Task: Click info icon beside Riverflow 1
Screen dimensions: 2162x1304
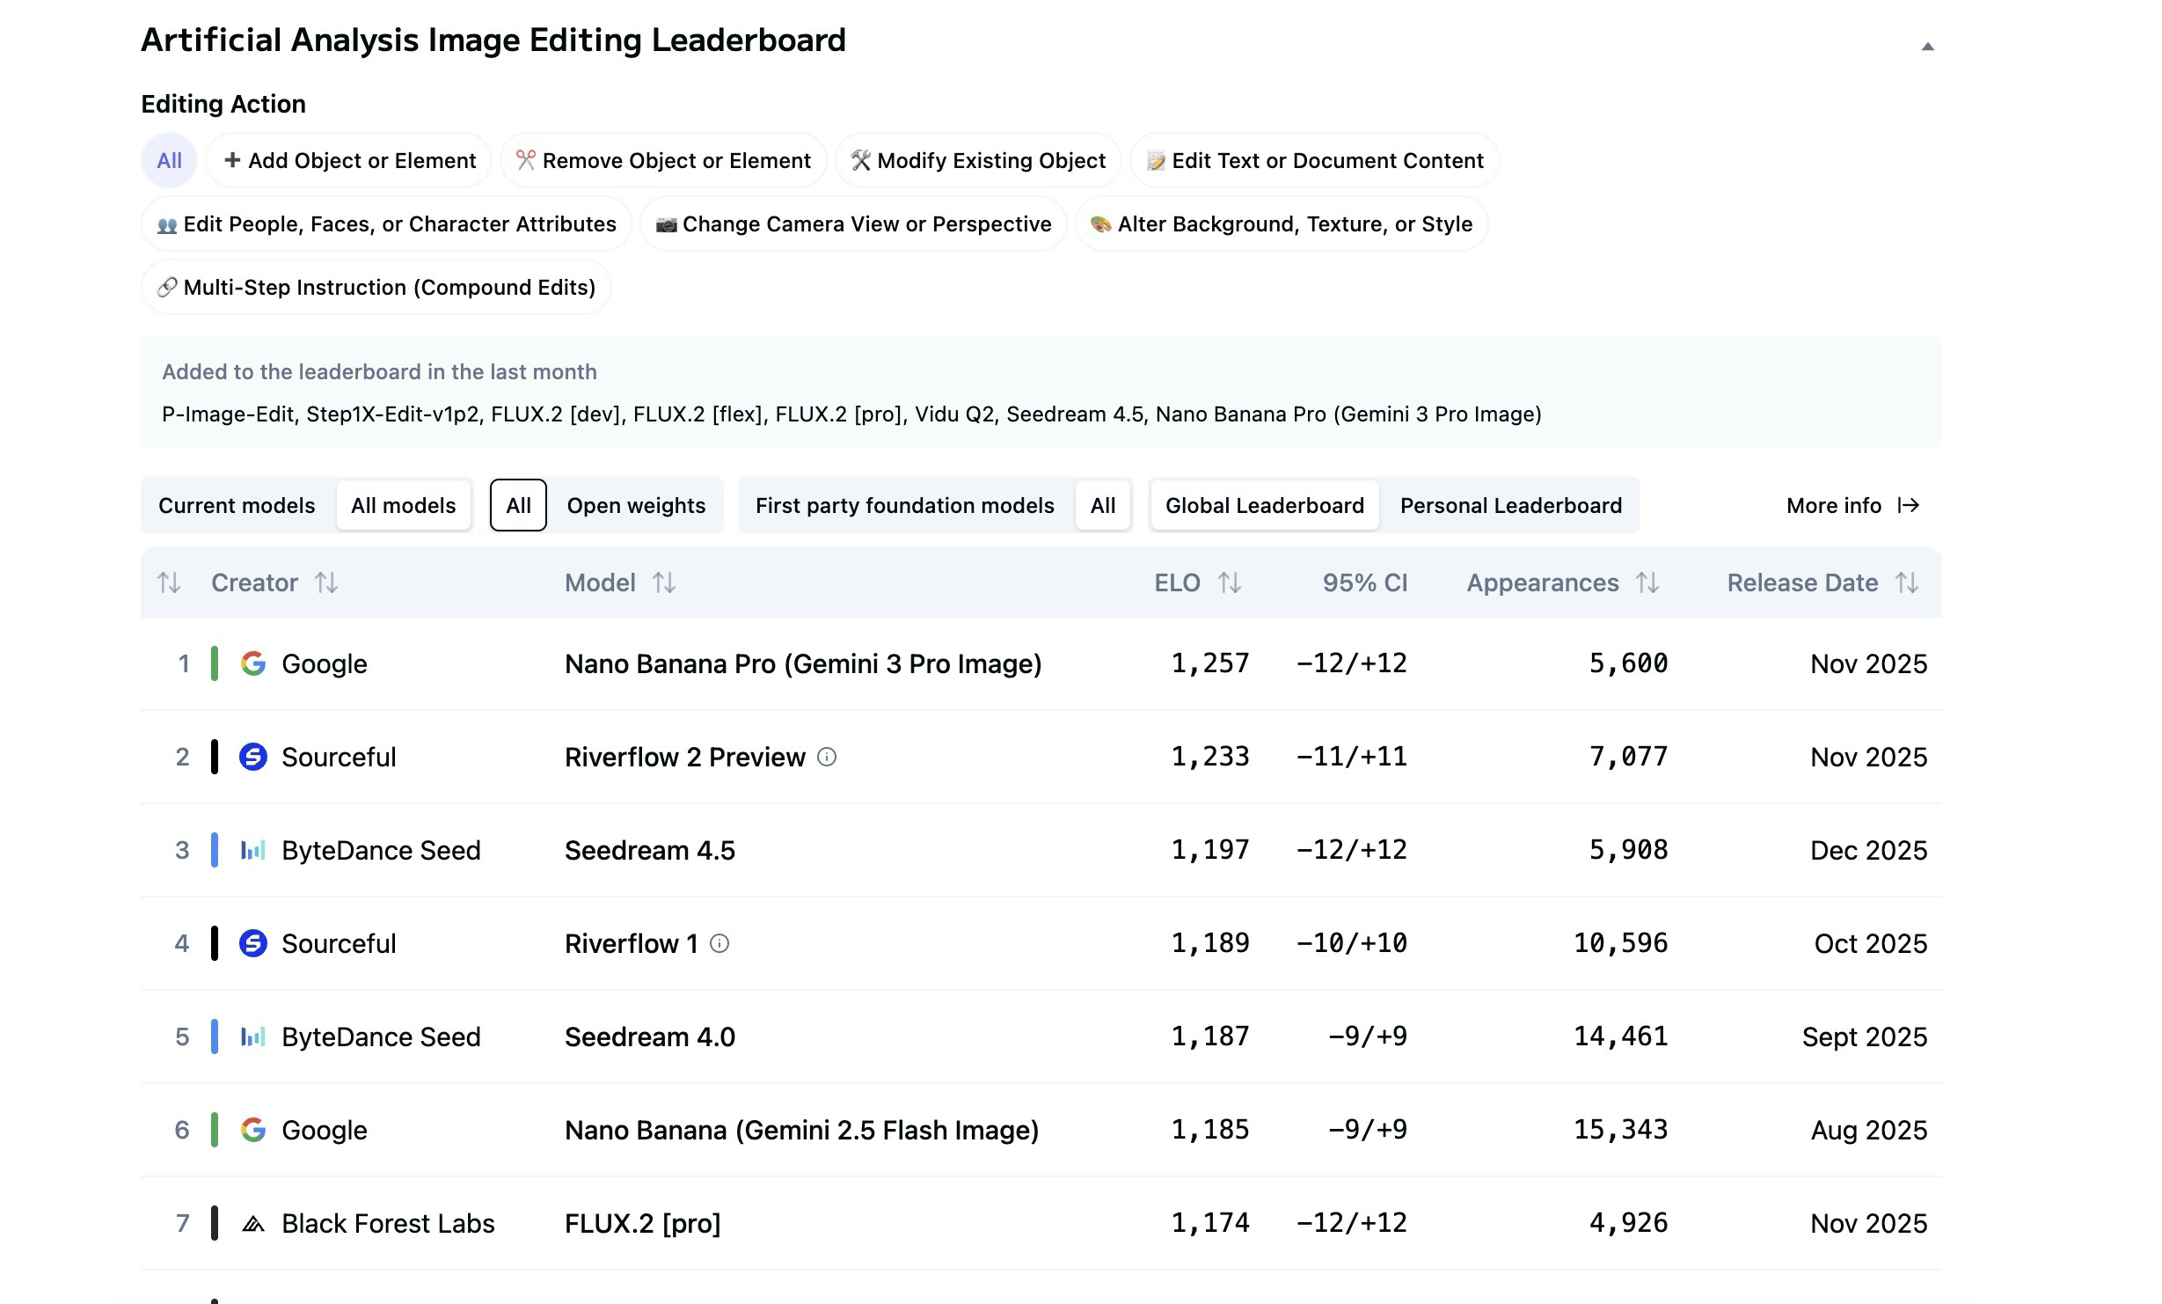Action: click(719, 943)
